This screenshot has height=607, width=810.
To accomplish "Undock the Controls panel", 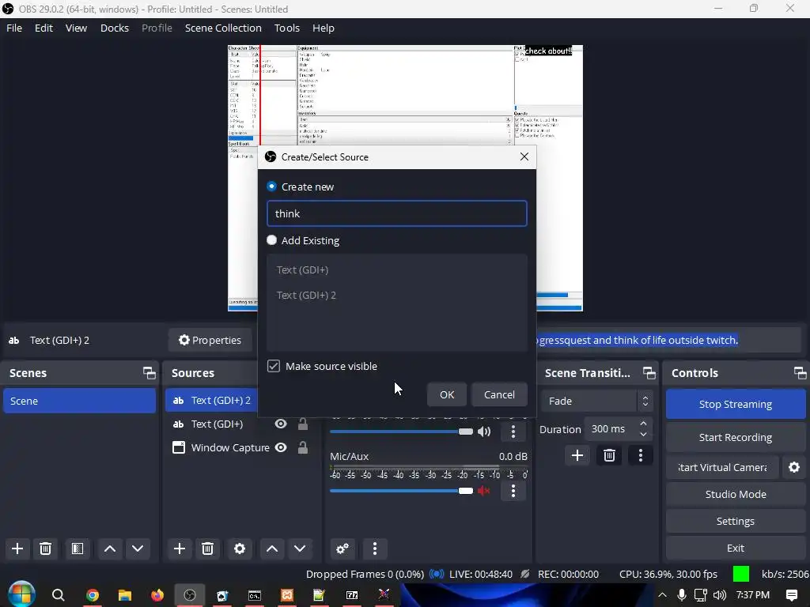I will (x=801, y=373).
